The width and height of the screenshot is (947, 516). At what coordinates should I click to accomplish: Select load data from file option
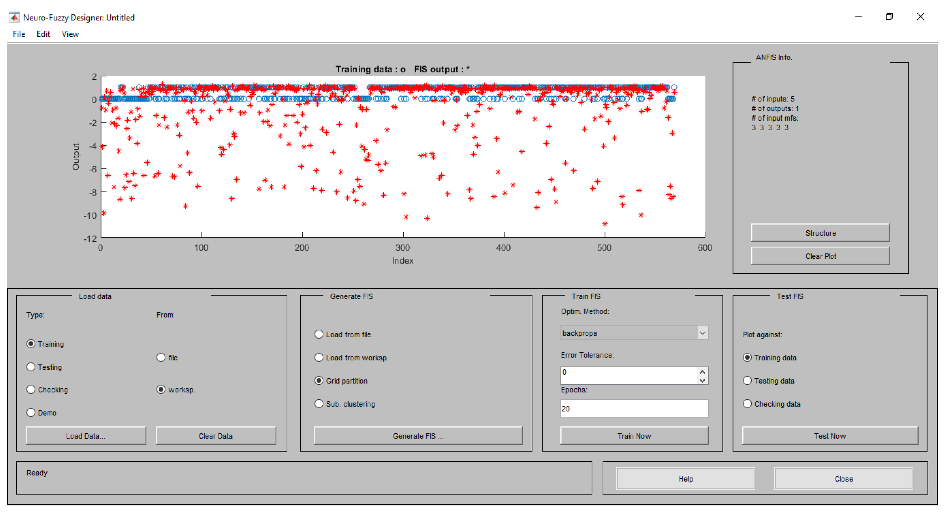point(161,357)
